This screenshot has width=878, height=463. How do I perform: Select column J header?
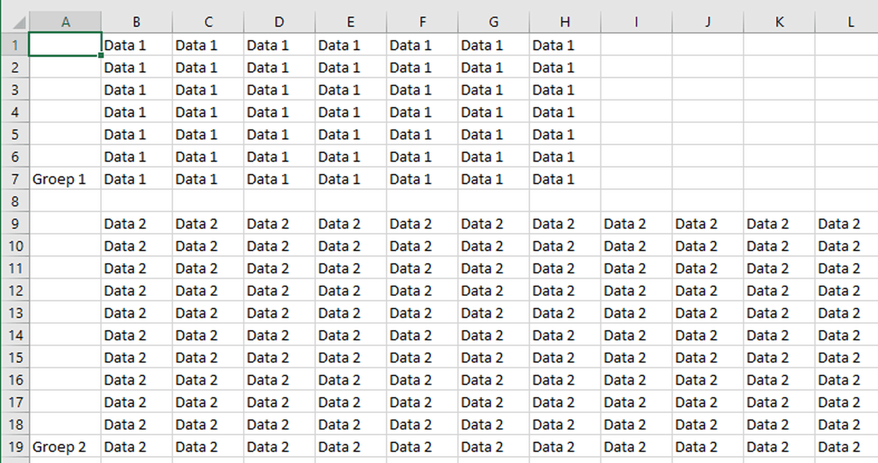tap(707, 22)
